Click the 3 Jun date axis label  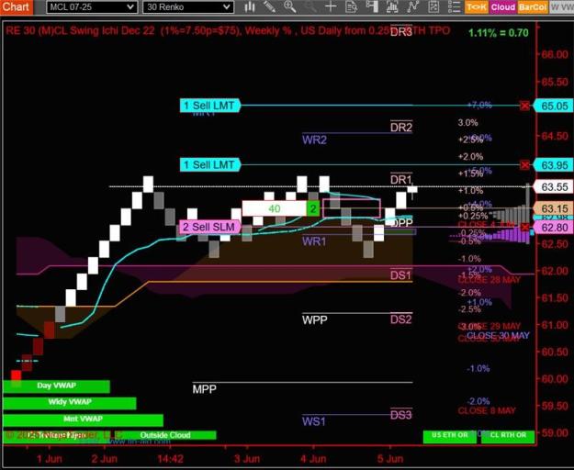(247, 459)
